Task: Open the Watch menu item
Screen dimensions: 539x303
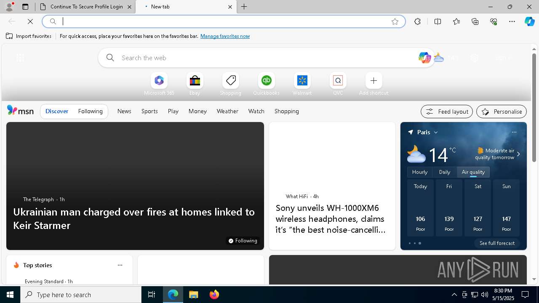Action: 256,111
